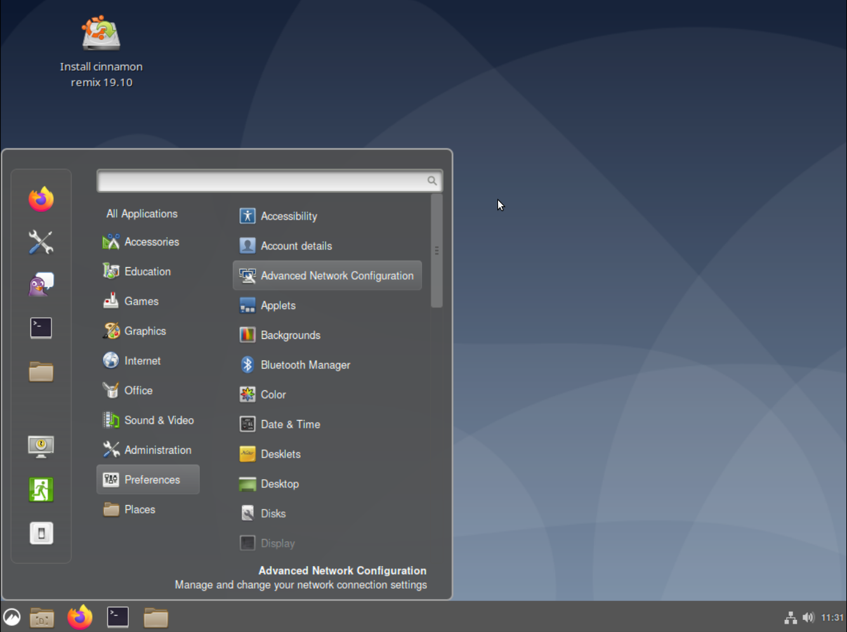Select the Office category
Viewport: 847px width, 632px height.
pos(148,391)
